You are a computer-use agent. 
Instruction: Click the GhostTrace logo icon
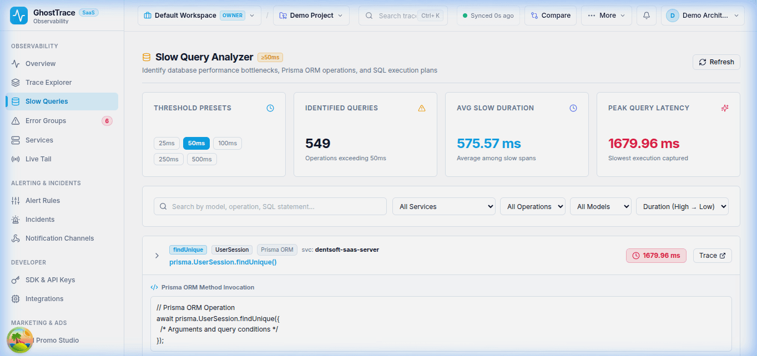point(19,16)
